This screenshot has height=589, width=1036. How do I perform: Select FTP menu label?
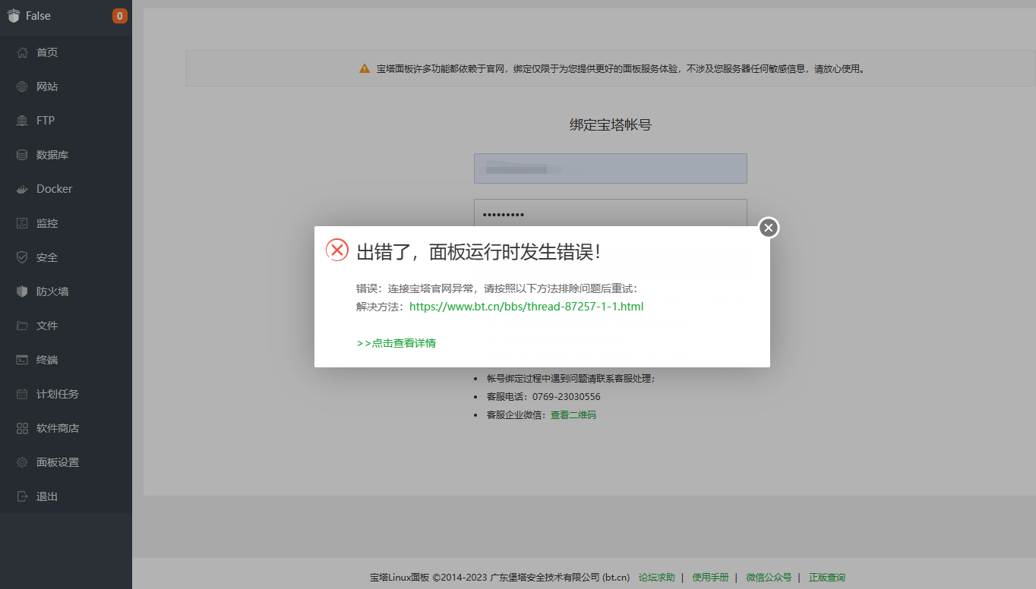46,121
